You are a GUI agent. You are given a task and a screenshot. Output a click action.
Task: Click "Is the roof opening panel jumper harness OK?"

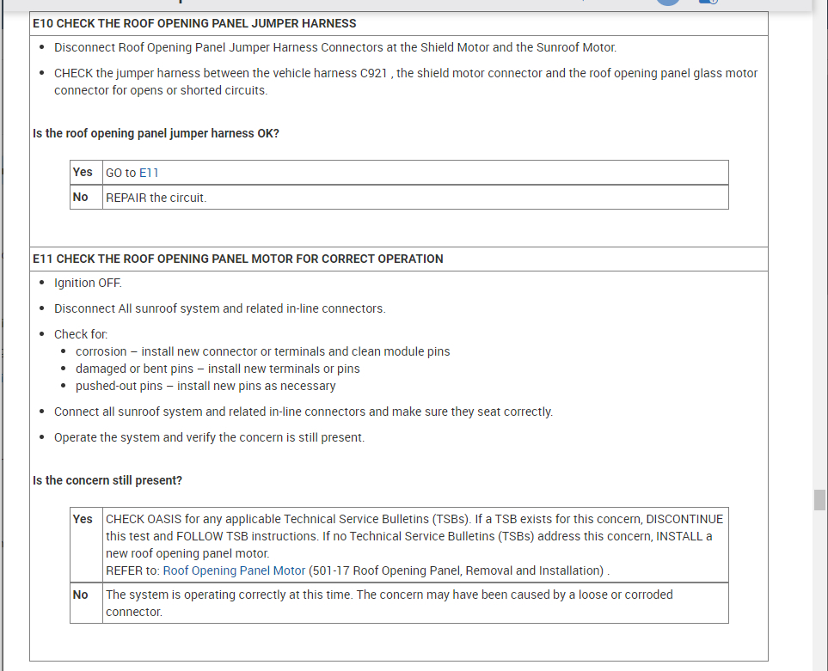pyautogui.click(x=156, y=133)
